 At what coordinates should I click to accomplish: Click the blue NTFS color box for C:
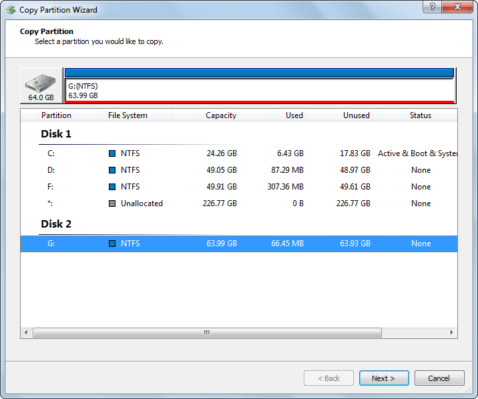click(112, 153)
